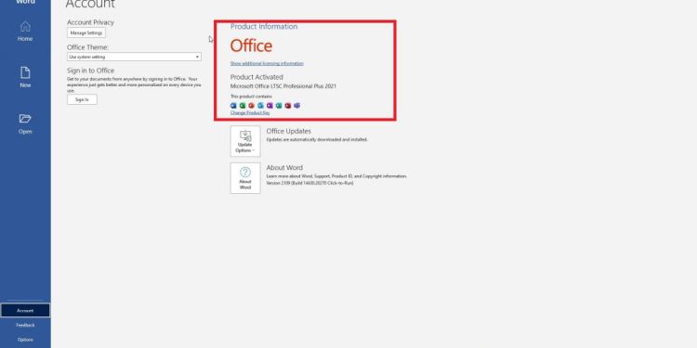Click the Office Updates heading
The height and width of the screenshot is (348, 697).
pos(288,131)
